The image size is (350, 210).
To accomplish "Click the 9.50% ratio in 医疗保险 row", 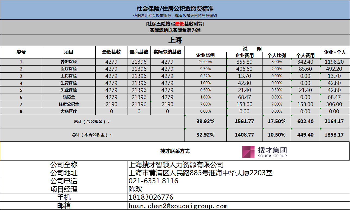I will tap(205, 69).
